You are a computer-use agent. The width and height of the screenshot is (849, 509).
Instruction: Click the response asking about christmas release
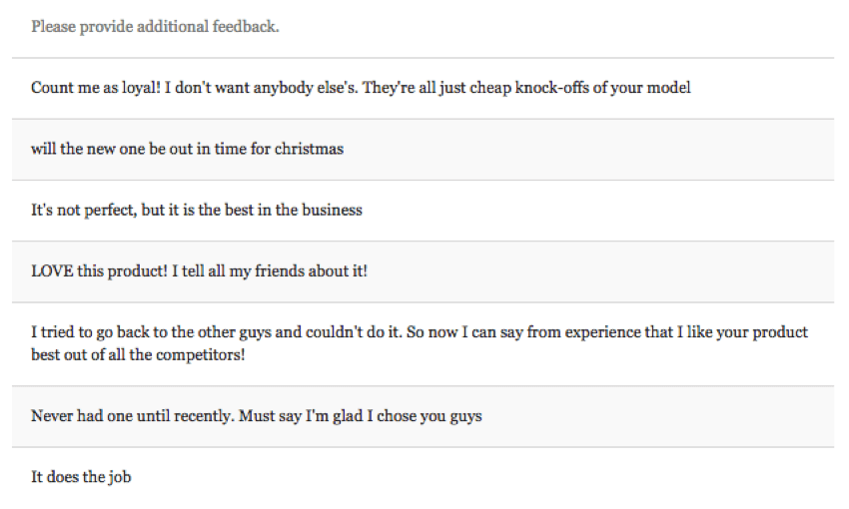click(187, 149)
